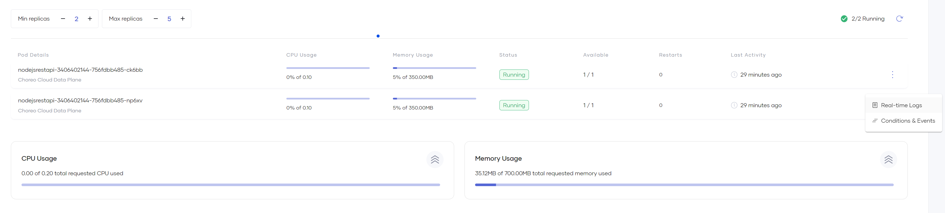Screen dimensions: 945x213
Task: Decrease Max replicas with minus button
Action: pyautogui.click(x=155, y=19)
